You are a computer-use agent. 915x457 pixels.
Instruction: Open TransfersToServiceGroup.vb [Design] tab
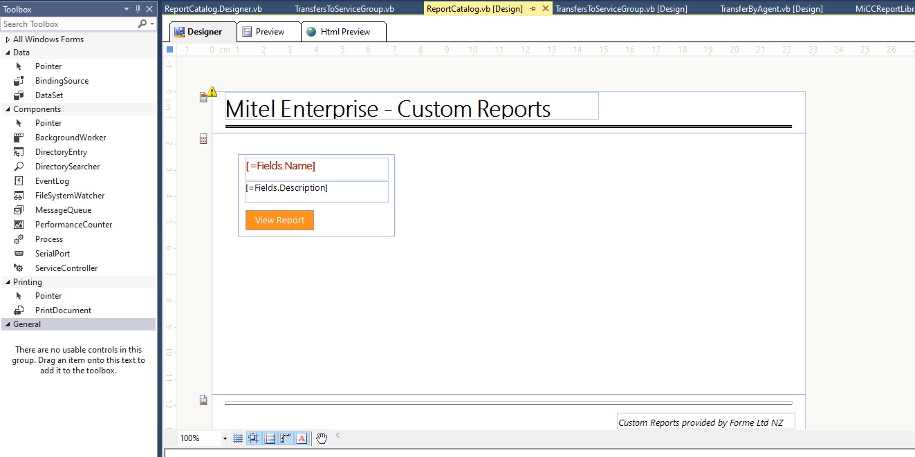point(621,9)
